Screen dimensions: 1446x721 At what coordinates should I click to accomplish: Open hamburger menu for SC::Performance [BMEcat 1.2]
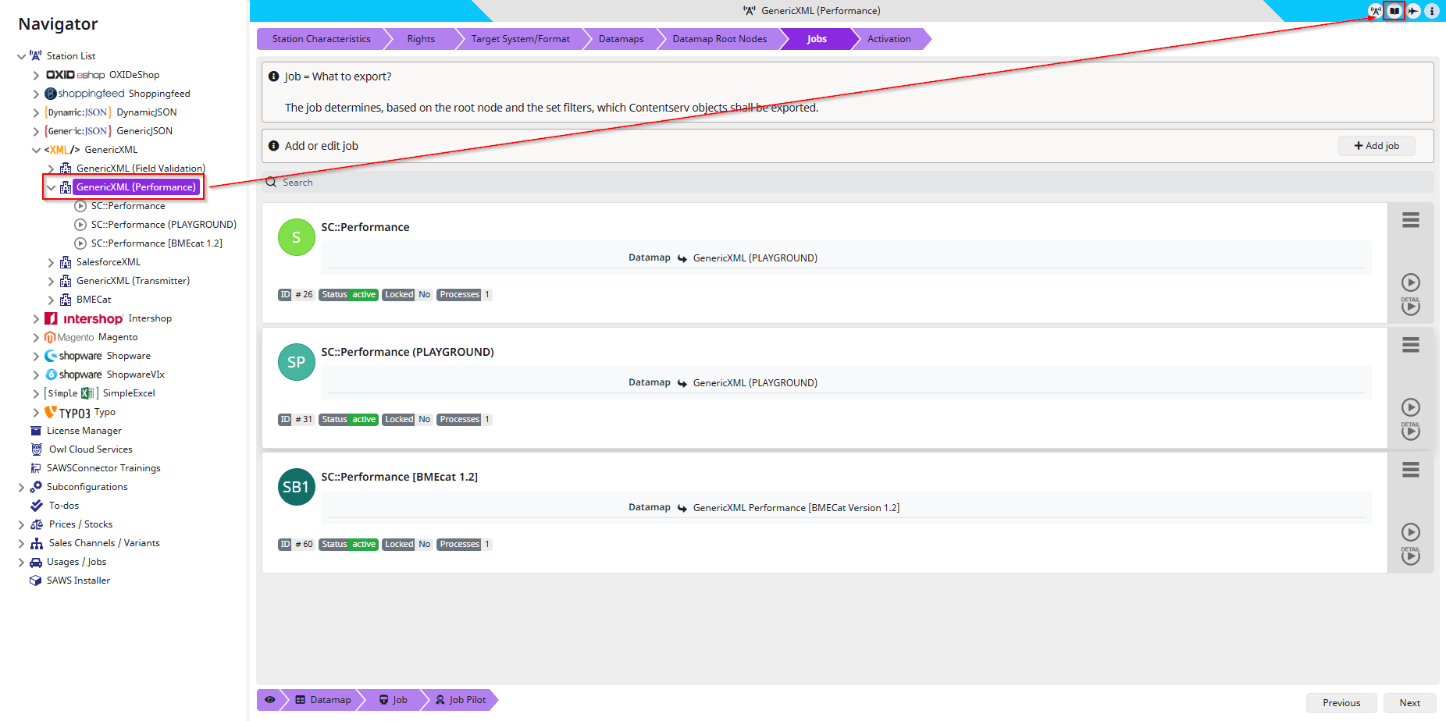(x=1410, y=470)
